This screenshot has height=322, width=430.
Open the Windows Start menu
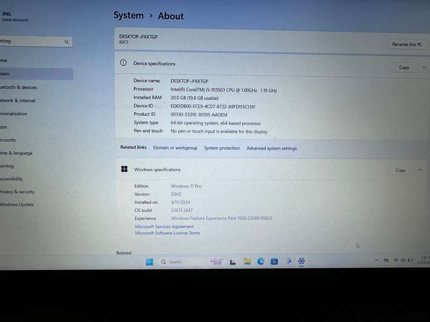149,262
